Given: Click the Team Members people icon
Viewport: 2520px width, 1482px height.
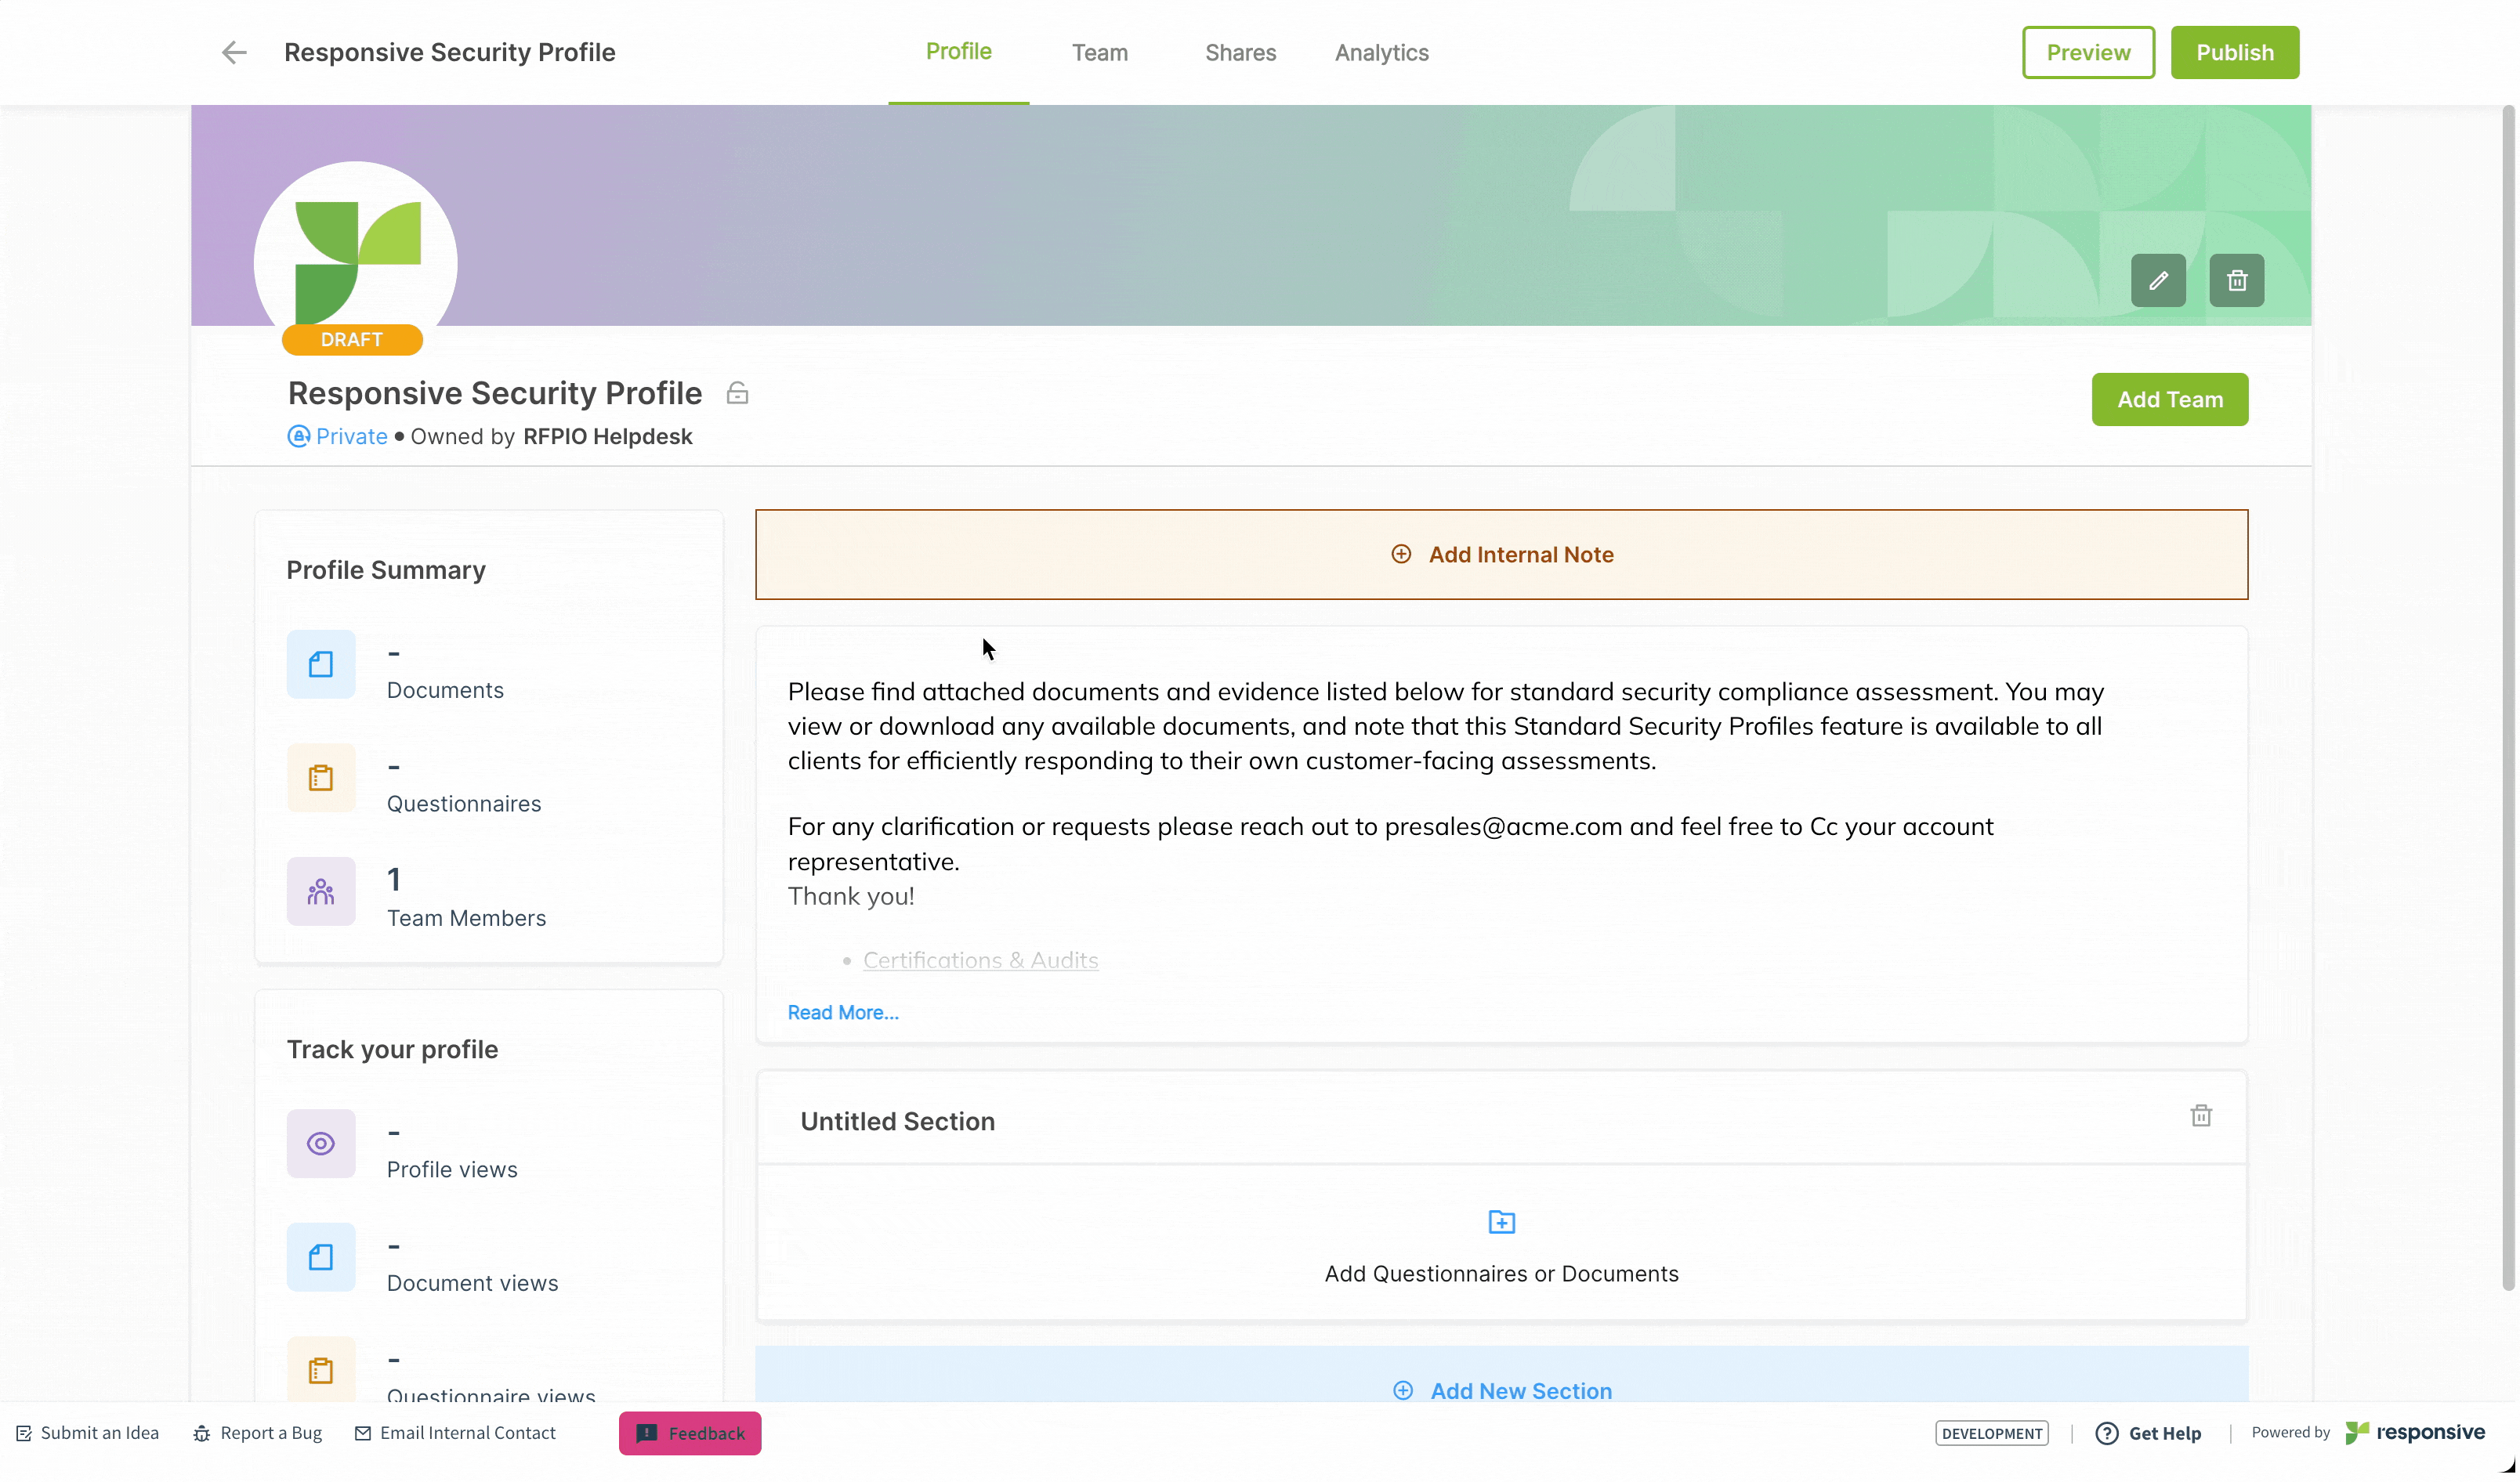Looking at the screenshot, I should coord(321,892).
